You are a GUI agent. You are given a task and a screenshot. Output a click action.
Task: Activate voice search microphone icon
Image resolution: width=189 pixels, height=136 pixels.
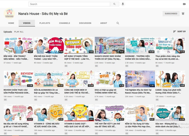(x=123, y=4)
